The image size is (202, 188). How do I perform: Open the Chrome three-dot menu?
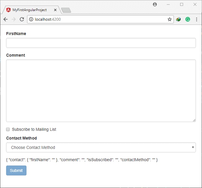pyautogui.click(x=196, y=19)
